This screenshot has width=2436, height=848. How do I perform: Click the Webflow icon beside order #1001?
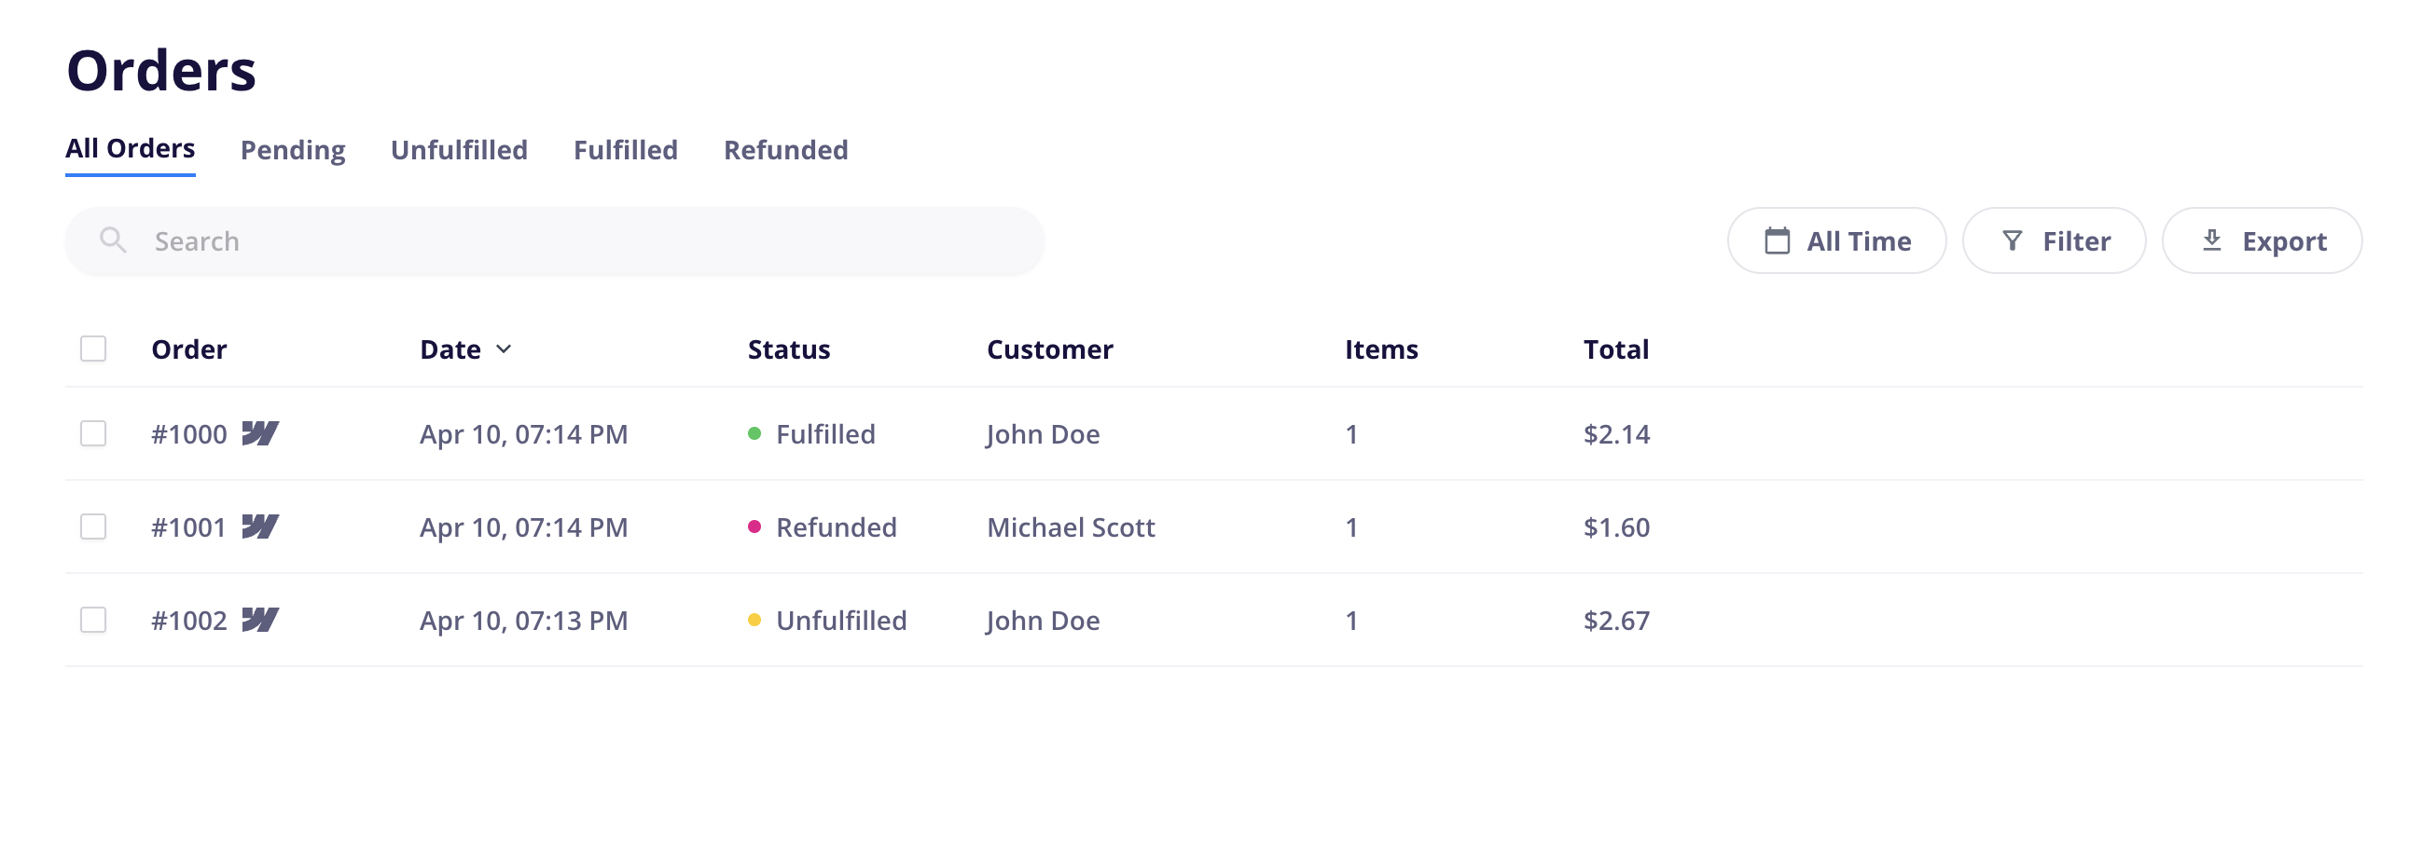(x=260, y=527)
